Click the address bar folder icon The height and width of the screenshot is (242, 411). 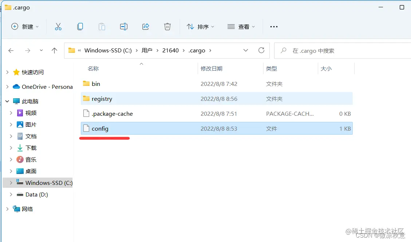(x=72, y=50)
